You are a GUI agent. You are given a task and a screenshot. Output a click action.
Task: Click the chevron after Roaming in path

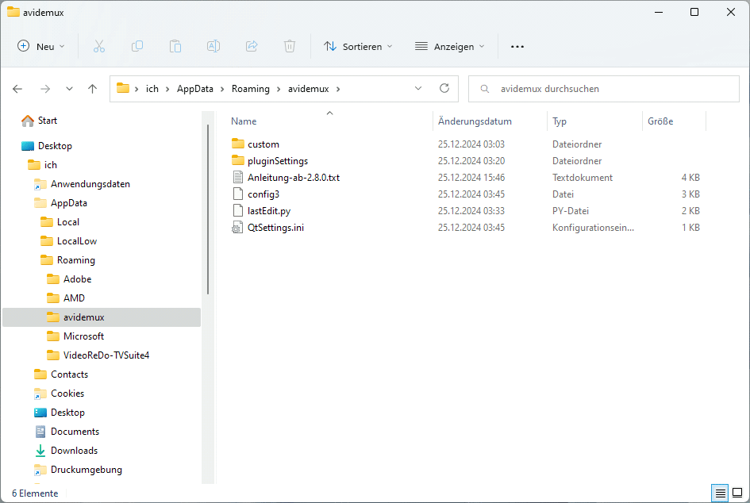pyautogui.click(x=279, y=89)
